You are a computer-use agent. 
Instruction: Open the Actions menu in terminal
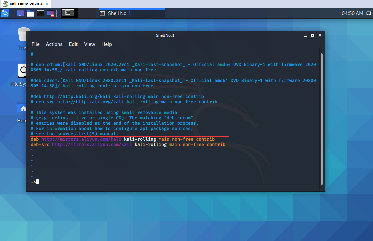[x=54, y=44]
